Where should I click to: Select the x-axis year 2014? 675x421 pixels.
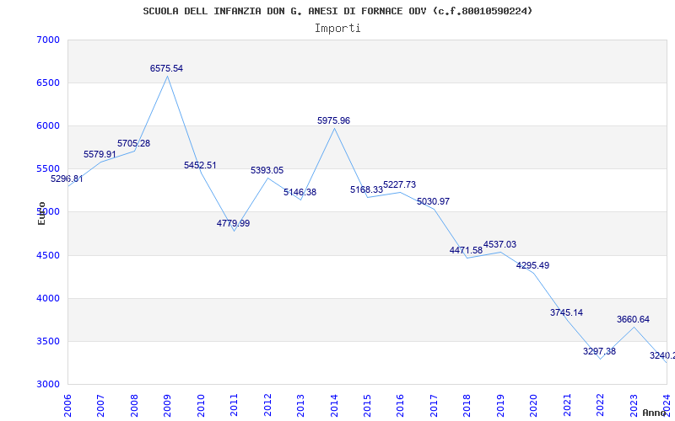click(x=334, y=406)
